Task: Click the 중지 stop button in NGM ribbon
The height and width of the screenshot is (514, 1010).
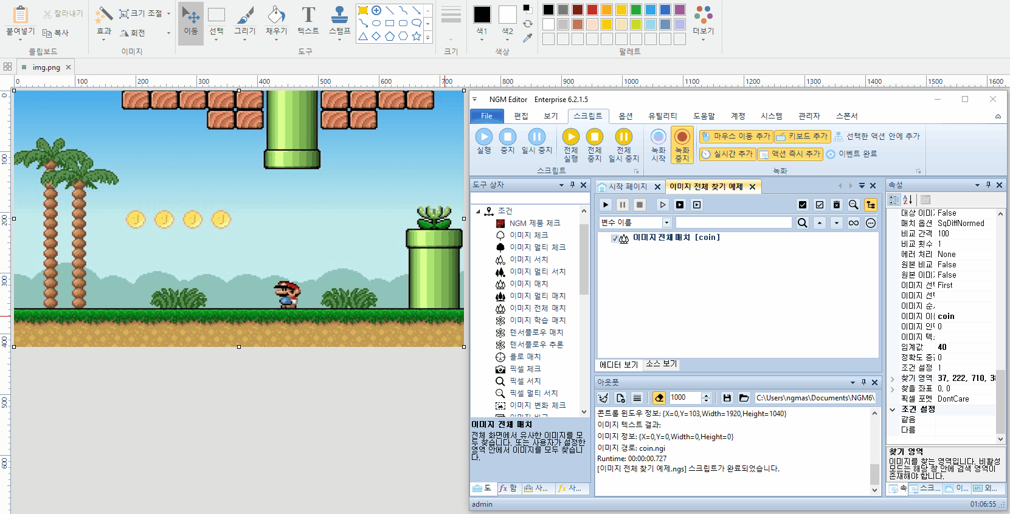Action: (508, 142)
